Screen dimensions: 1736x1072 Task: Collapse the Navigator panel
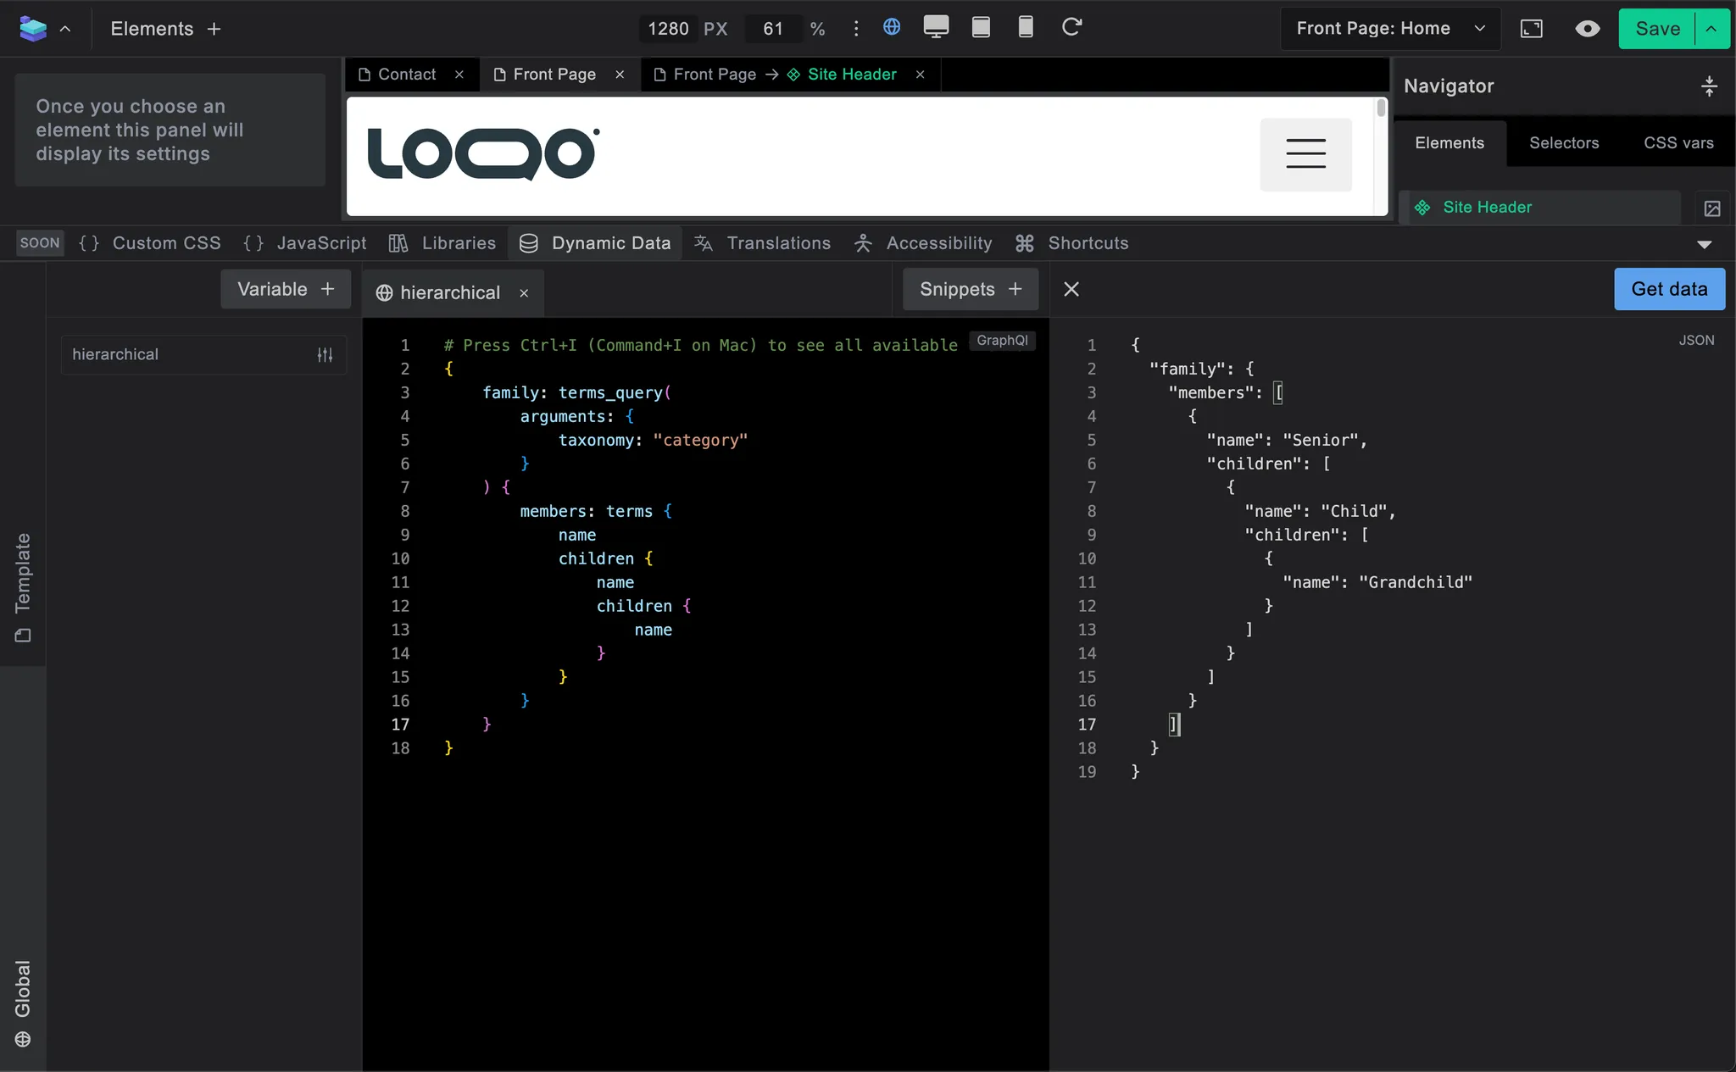click(x=1709, y=86)
